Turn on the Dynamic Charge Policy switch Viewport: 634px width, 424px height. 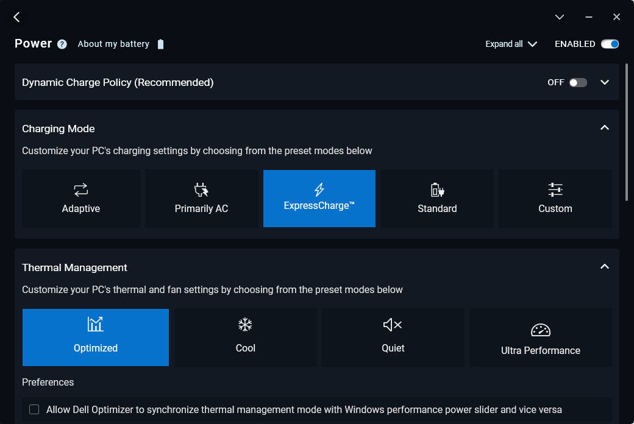pos(578,82)
